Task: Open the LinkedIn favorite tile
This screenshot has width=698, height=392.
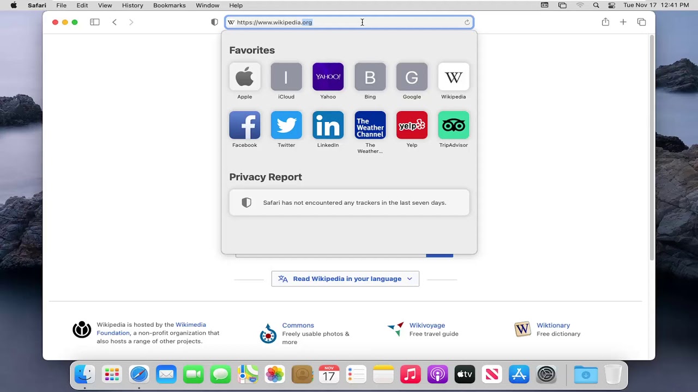Action: click(x=328, y=125)
